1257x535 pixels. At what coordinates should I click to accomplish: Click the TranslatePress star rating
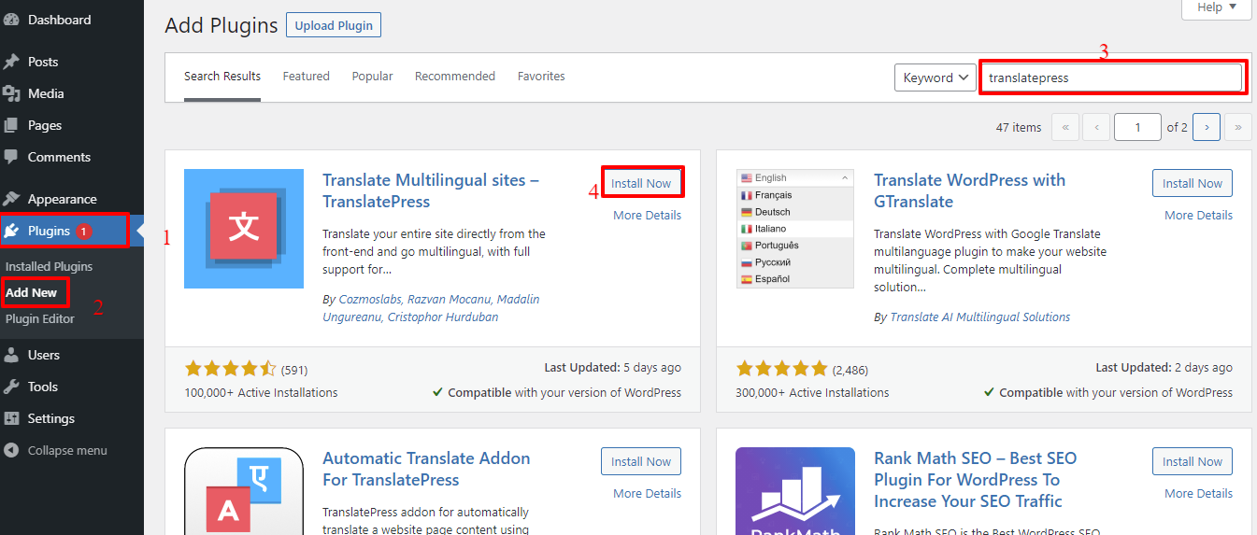231,368
